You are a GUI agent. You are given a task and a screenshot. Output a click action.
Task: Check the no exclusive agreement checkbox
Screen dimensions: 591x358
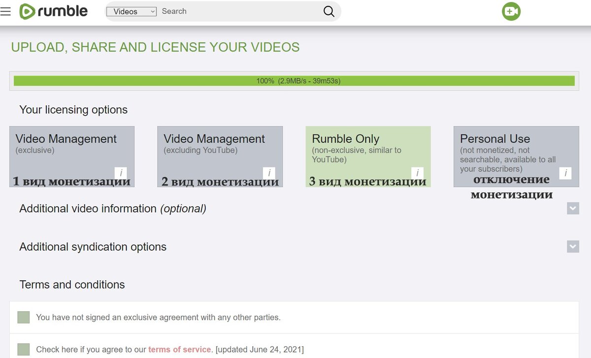[23, 317]
